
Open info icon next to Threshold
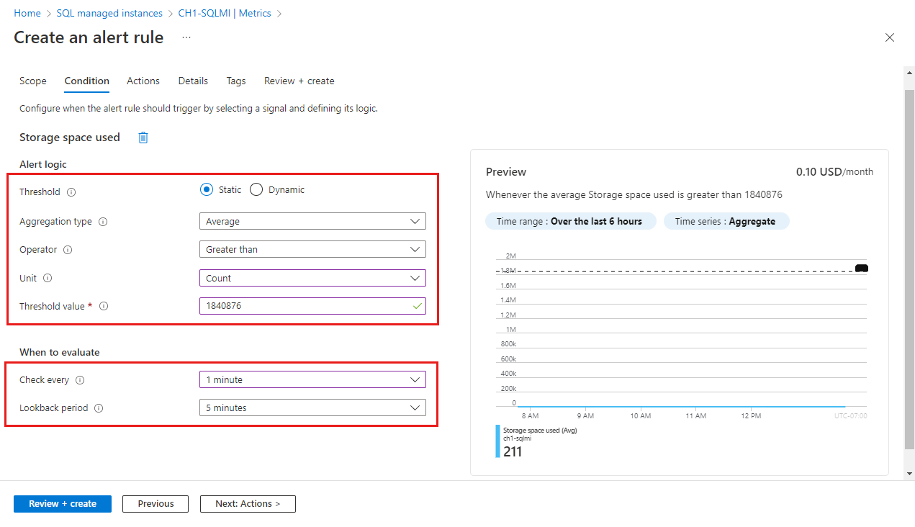coord(71,192)
